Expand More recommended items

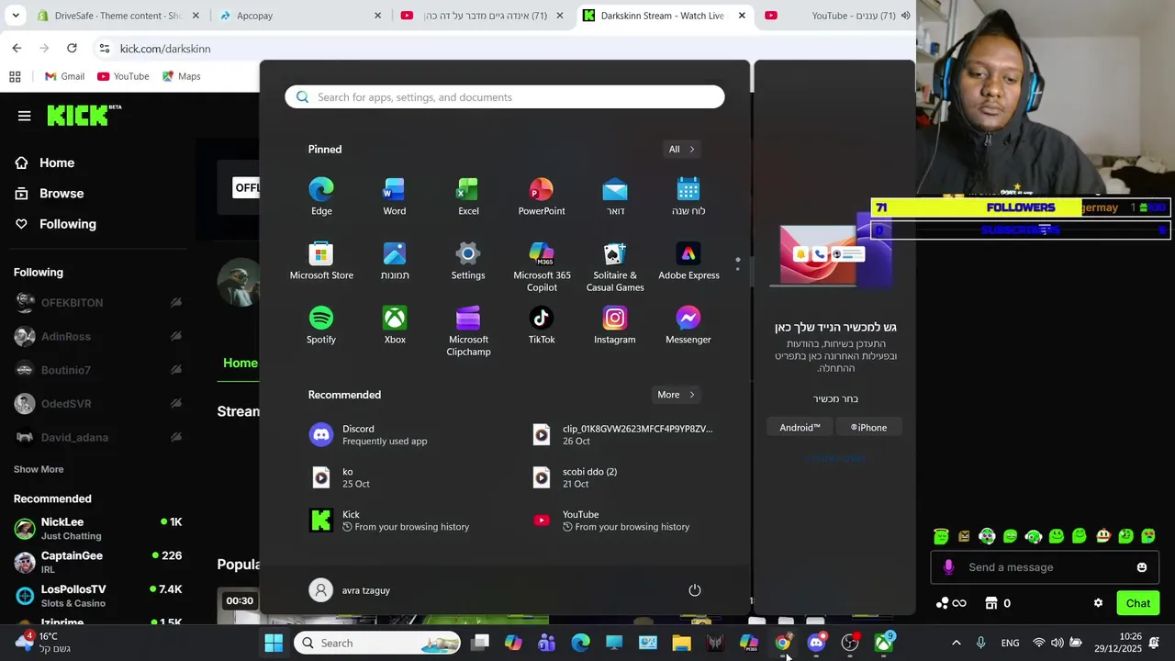[x=677, y=395]
